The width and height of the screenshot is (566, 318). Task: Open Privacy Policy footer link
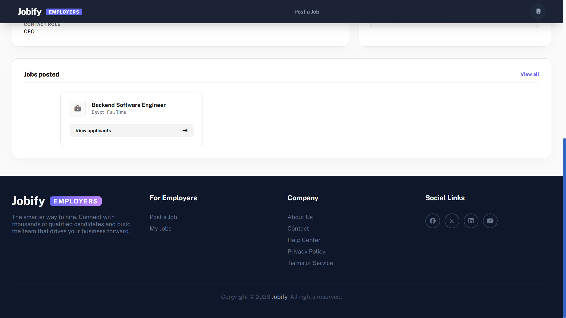[306, 251]
